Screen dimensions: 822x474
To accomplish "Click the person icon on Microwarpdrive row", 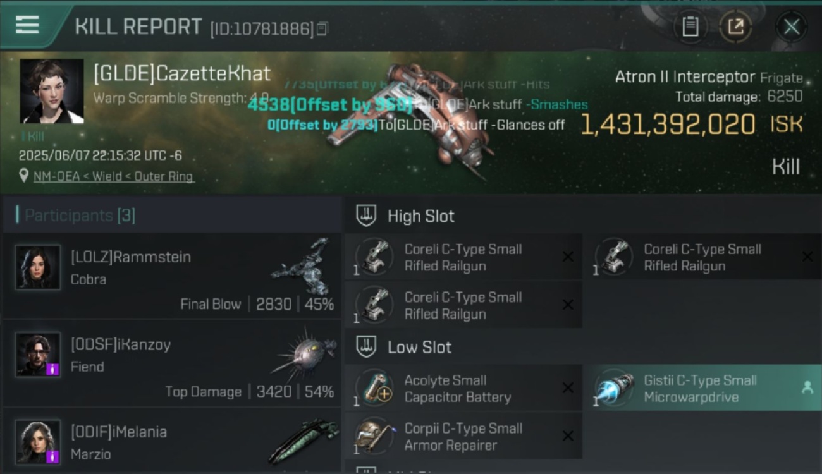I will point(807,388).
